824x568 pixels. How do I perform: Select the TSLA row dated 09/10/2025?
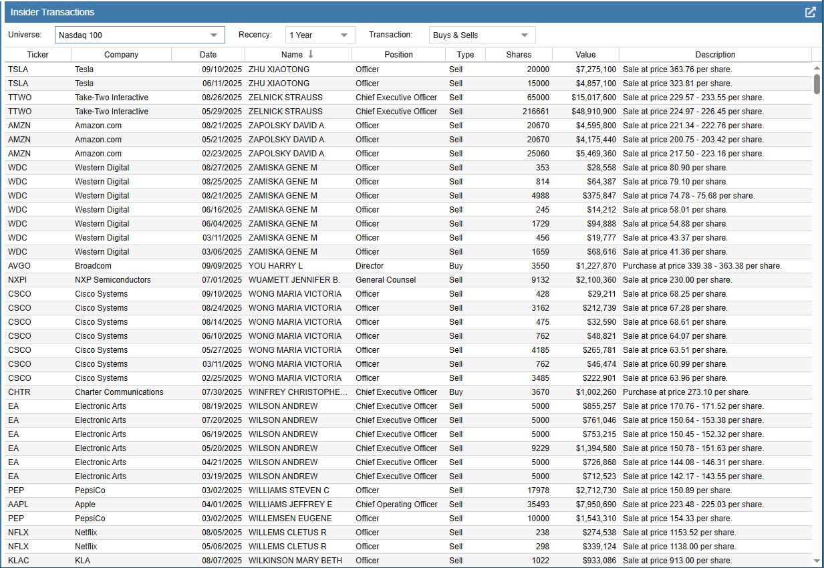tap(408, 69)
